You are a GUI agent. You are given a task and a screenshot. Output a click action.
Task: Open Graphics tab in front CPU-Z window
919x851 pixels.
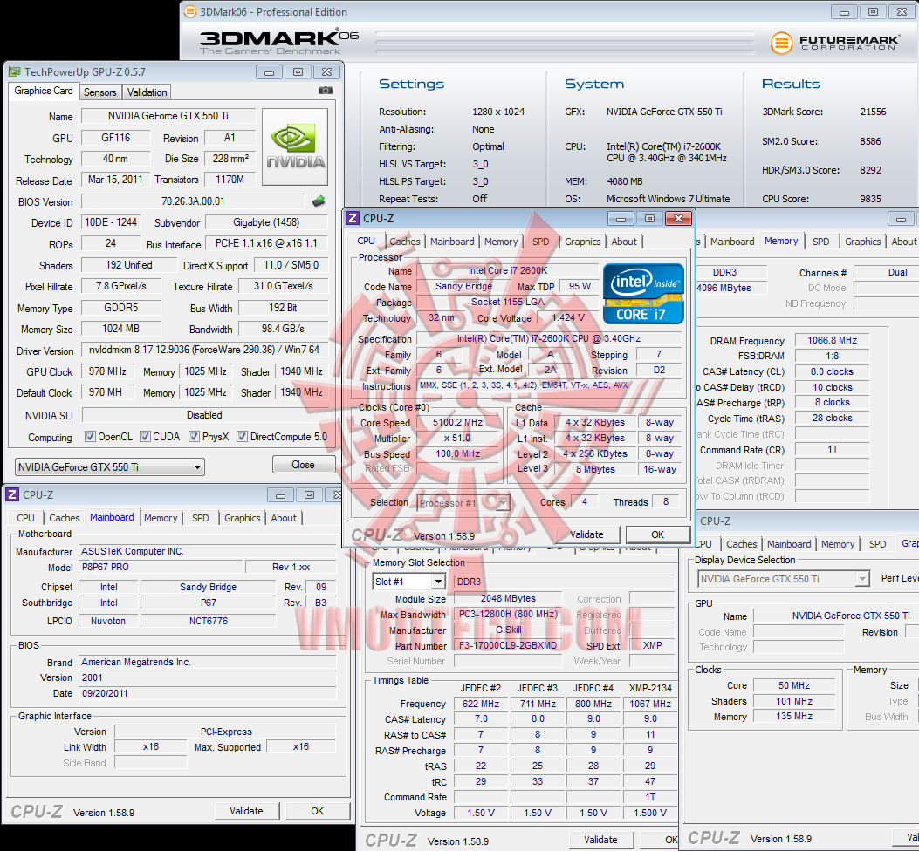(x=583, y=242)
